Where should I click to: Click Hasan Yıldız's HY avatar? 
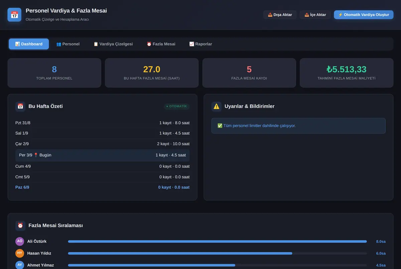point(20,253)
